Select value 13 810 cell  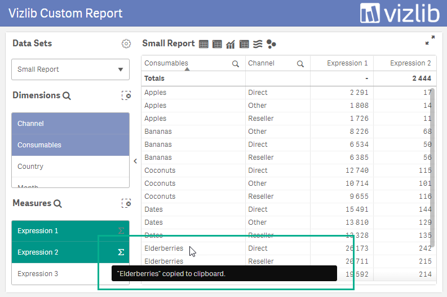click(x=342, y=222)
